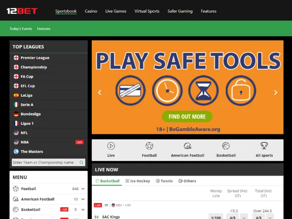
Task: Open Spread 4/5 odds dropdown arrow
Action: [244, 217]
